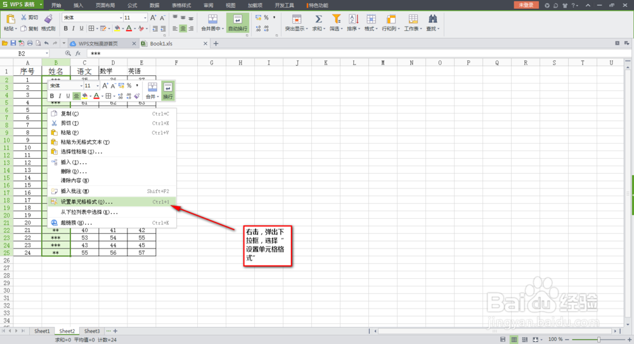Toggle Underline in the ribbon

(81, 28)
